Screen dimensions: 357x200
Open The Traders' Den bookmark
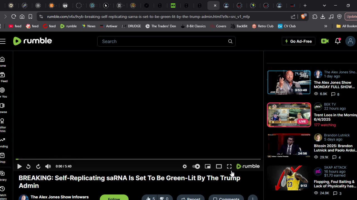coord(161,26)
